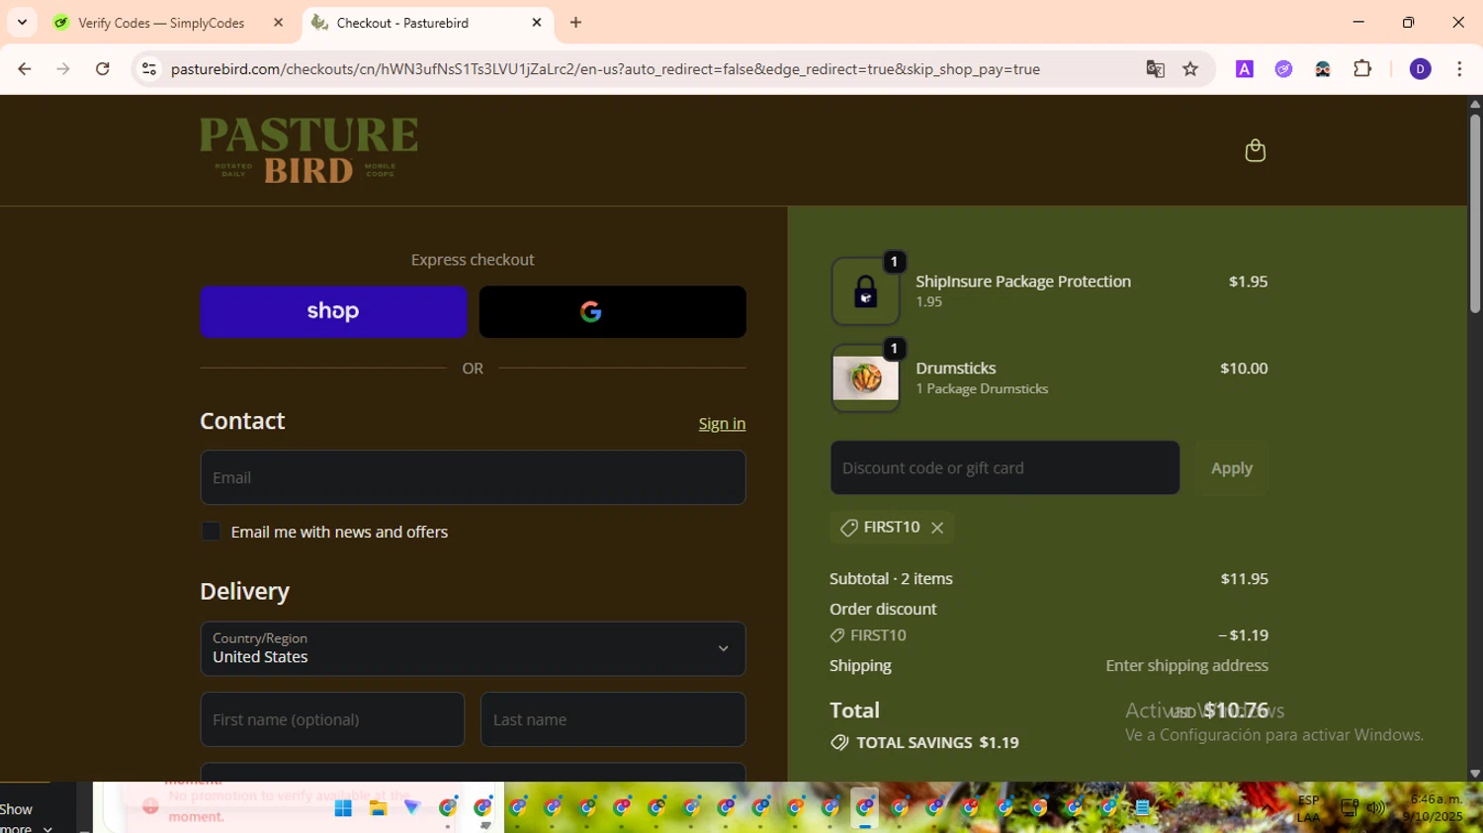1483x833 pixels.
Task: Click the address bar URL
Action: tap(605, 69)
